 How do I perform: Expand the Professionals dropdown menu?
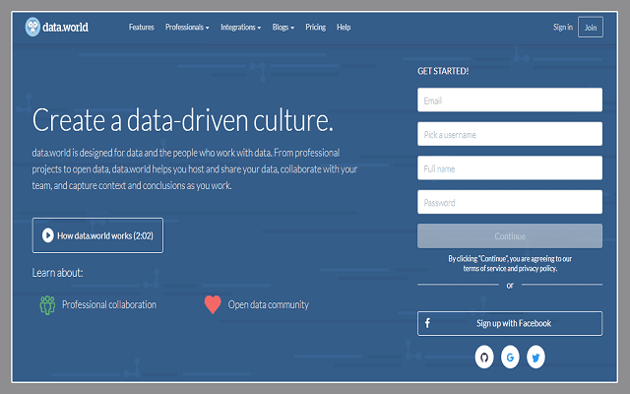(187, 28)
